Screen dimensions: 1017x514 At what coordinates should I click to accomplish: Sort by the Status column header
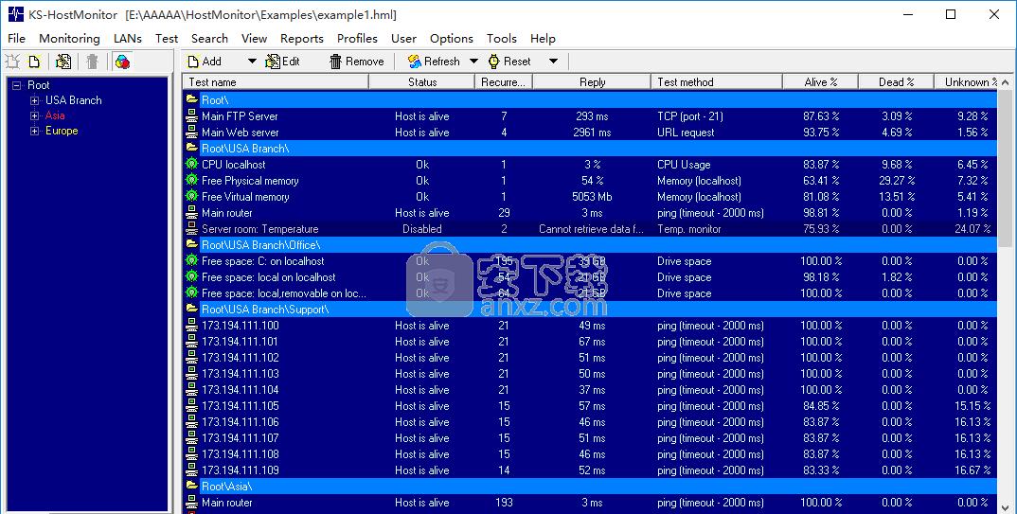(422, 82)
